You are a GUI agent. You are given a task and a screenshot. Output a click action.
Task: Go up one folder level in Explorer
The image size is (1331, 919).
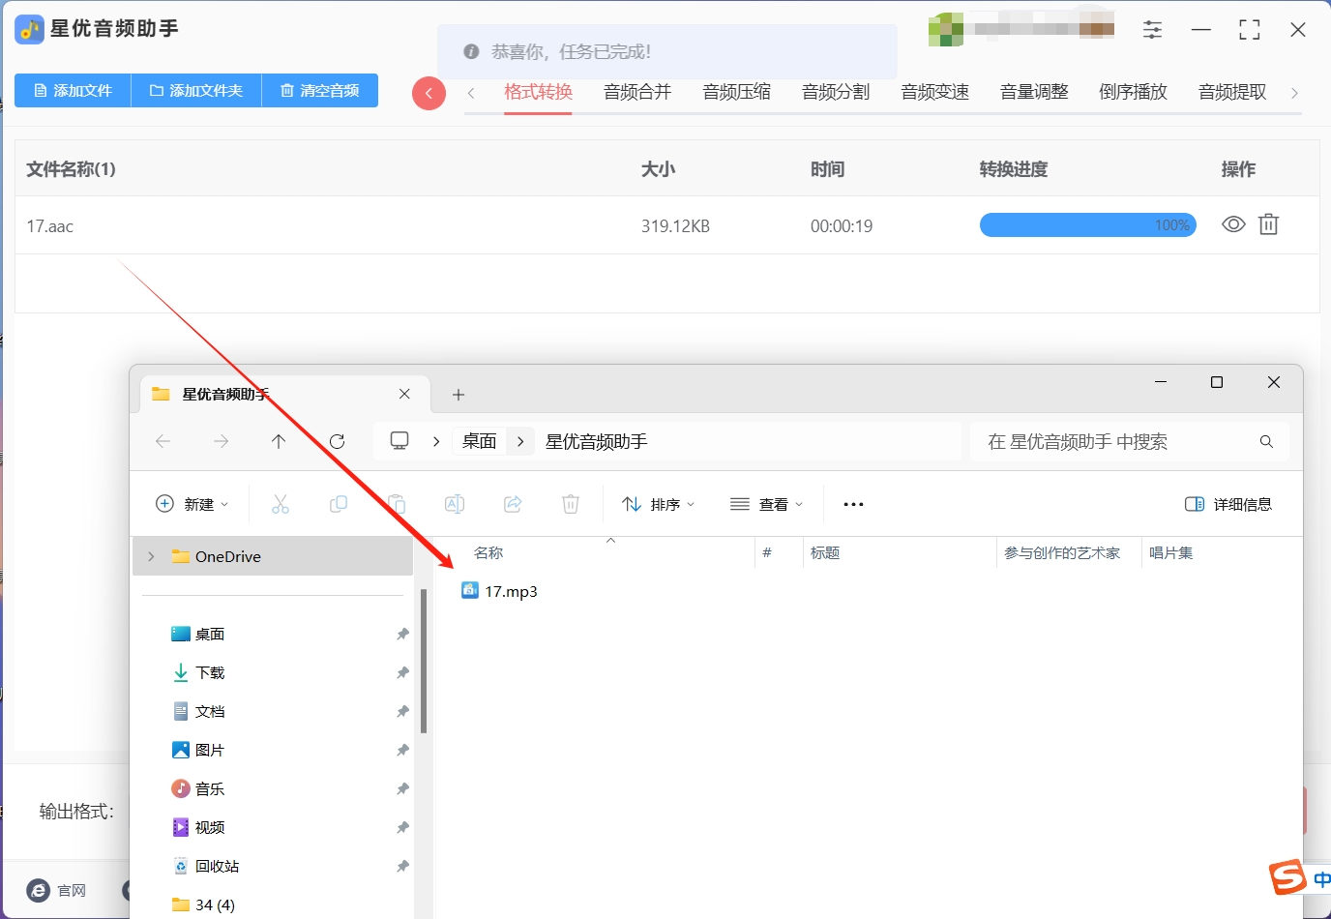279,441
